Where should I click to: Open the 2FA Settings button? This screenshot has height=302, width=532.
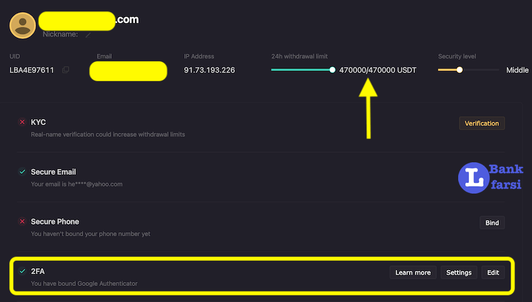coord(459,272)
